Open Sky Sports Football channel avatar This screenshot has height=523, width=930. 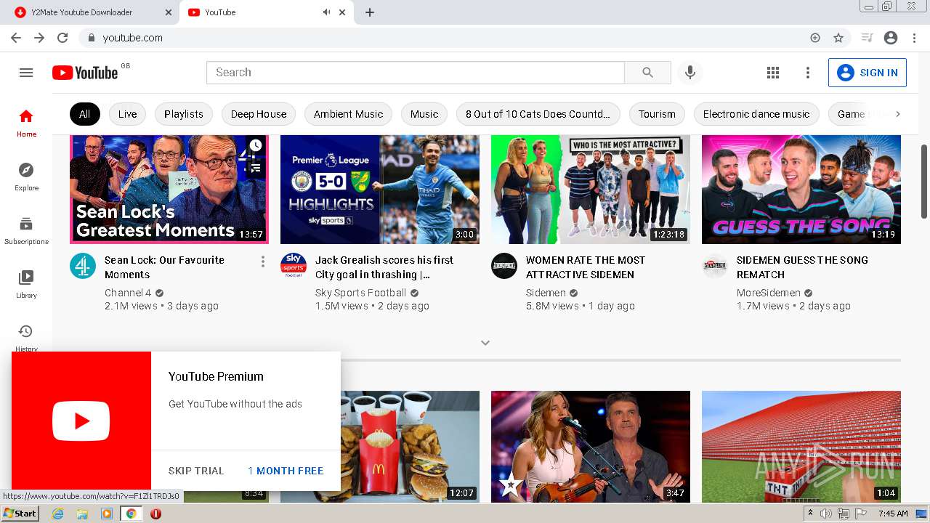[294, 266]
